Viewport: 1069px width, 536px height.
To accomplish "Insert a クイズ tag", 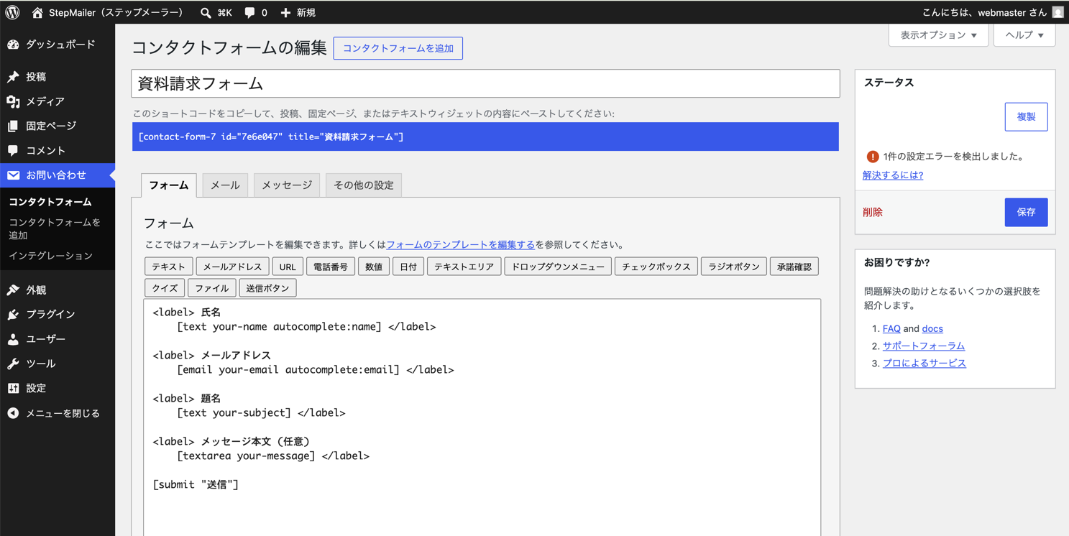I will point(165,288).
